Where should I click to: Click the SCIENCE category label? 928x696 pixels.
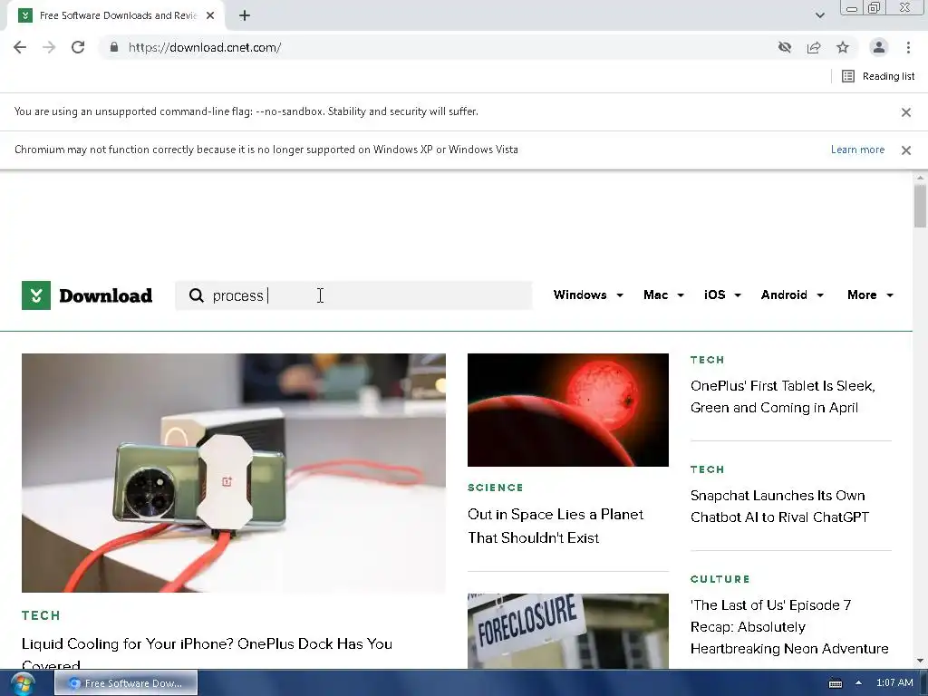pos(496,488)
